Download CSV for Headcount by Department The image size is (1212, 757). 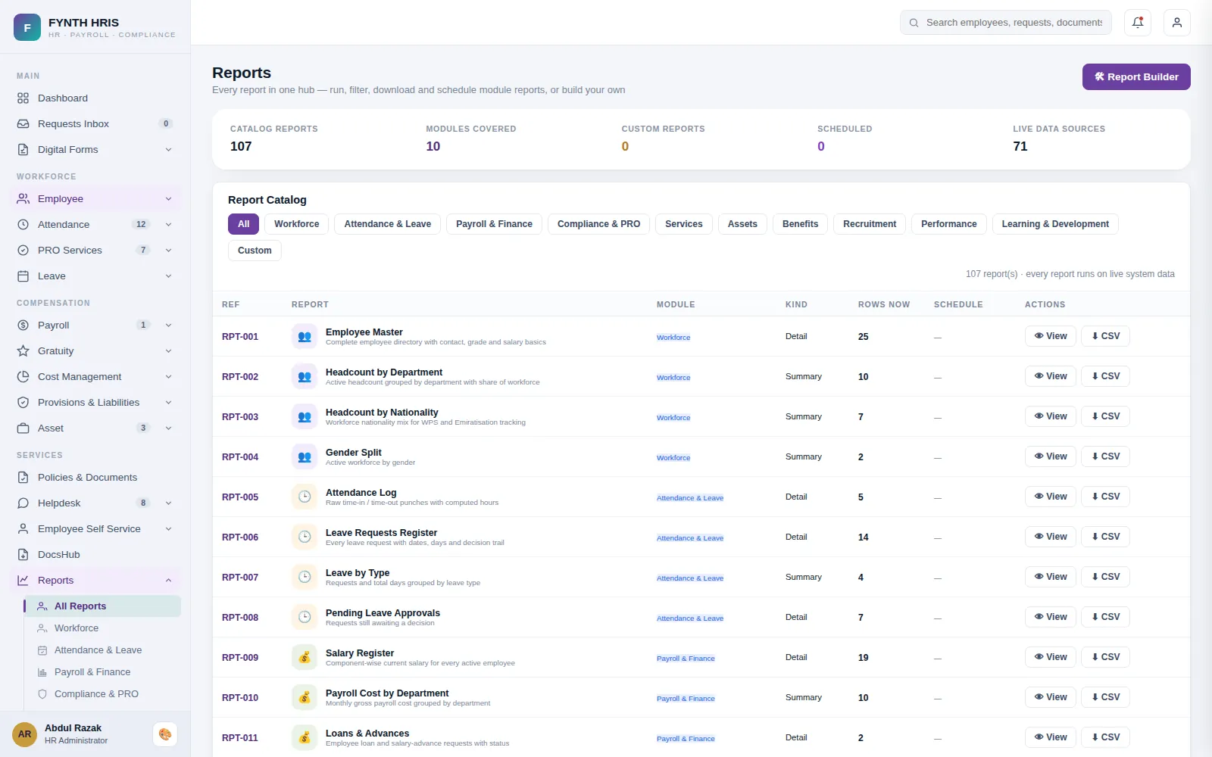pyautogui.click(x=1106, y=376)
